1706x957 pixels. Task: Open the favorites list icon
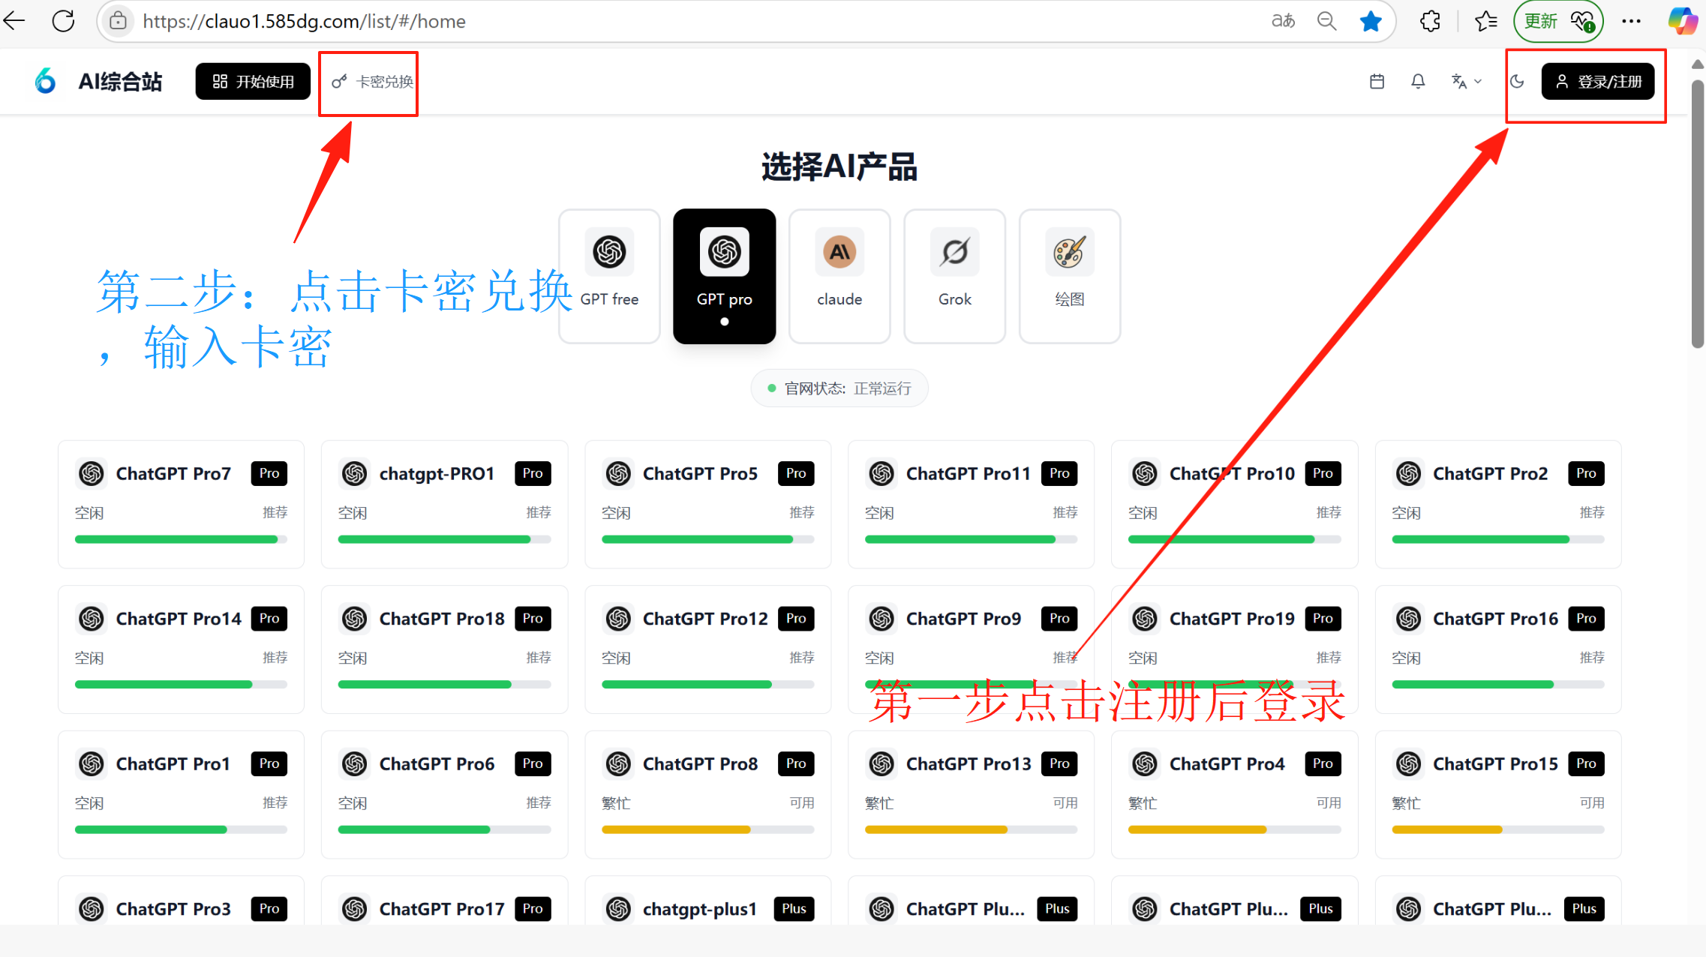pos(1485,21)
